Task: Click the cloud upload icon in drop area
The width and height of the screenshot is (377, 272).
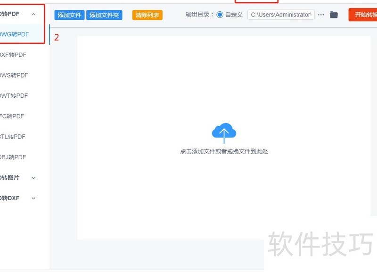Action: 224,132
